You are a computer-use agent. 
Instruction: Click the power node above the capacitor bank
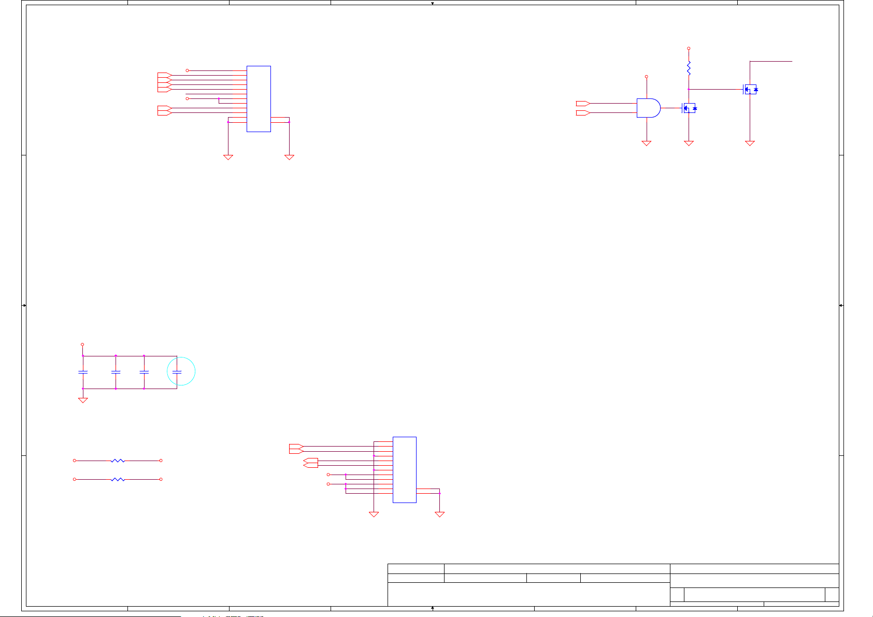coord(82,345)
